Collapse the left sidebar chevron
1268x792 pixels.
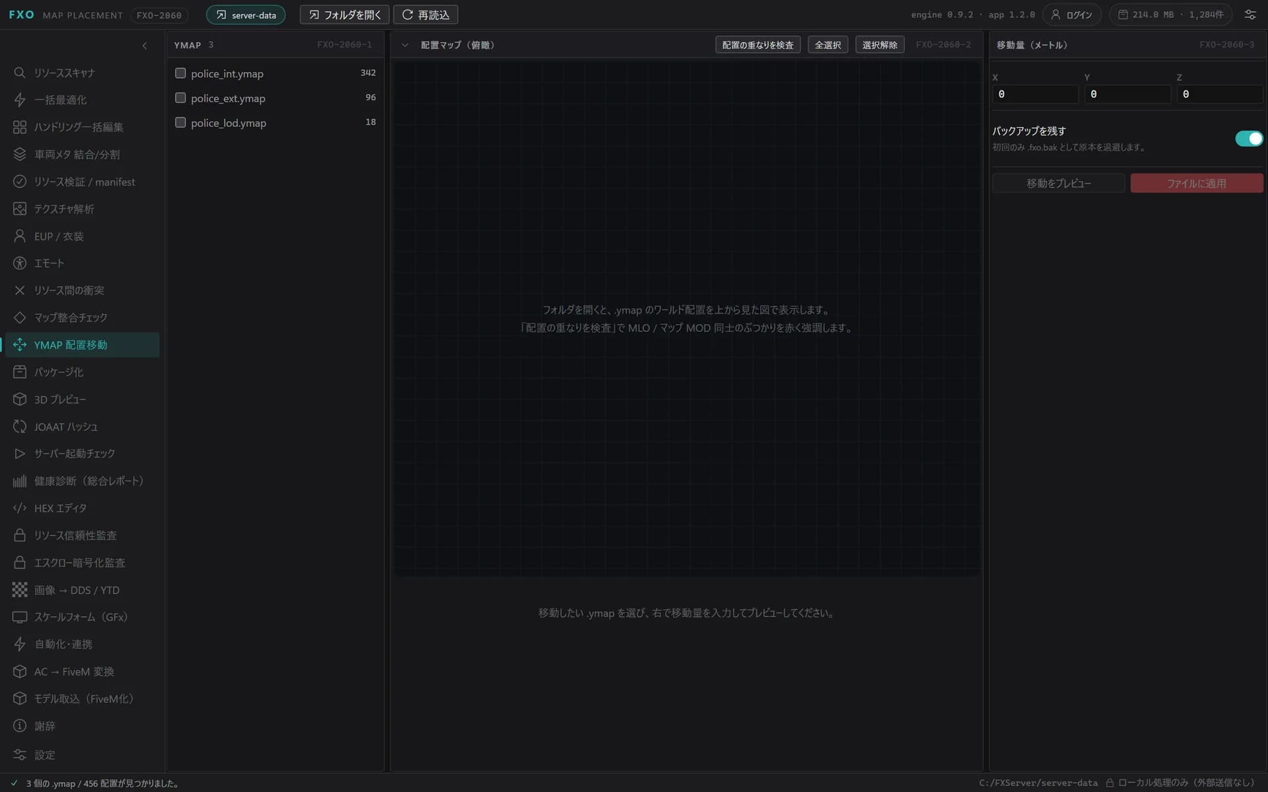click(x=145, y=46)
